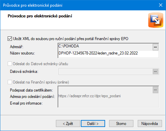Go back with the Zpět button

tap(68, 124)
